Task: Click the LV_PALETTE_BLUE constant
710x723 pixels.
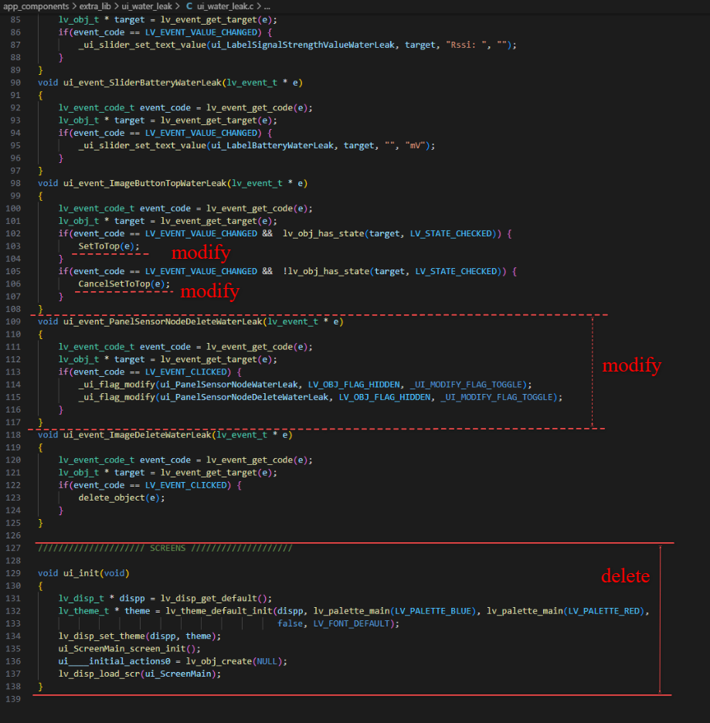Action: point(433,611)
